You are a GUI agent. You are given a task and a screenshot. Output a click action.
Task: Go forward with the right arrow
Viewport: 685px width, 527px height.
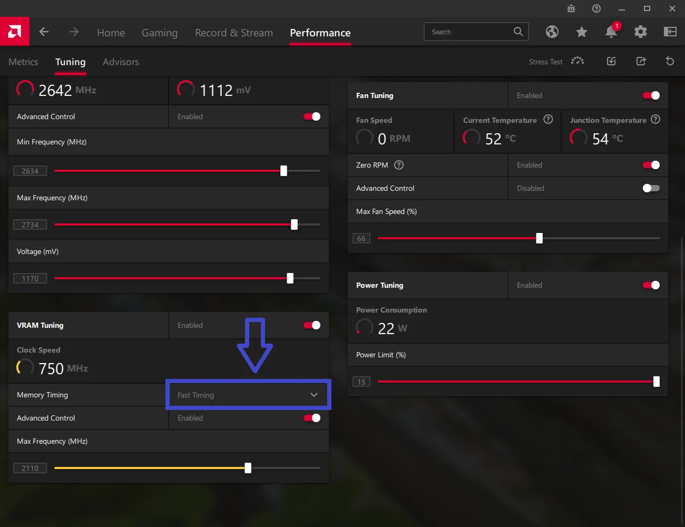74,32
